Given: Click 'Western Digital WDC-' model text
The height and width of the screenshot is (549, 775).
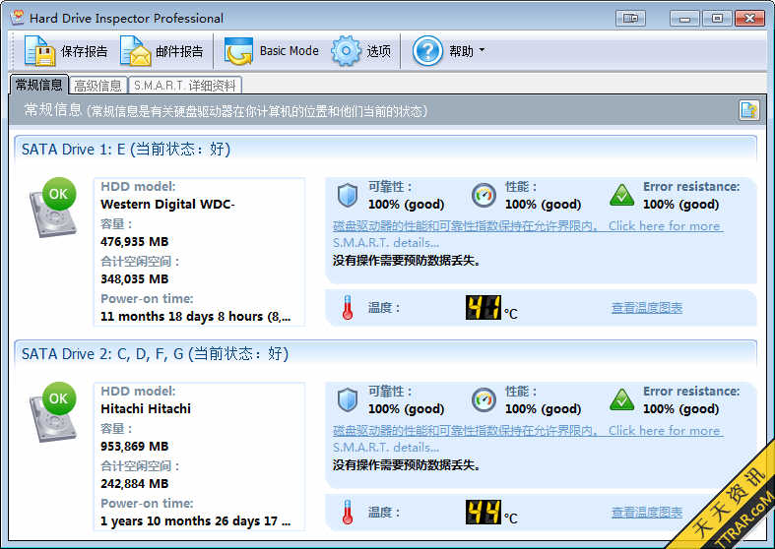Looking at the screenshot, I should (167, 204).
